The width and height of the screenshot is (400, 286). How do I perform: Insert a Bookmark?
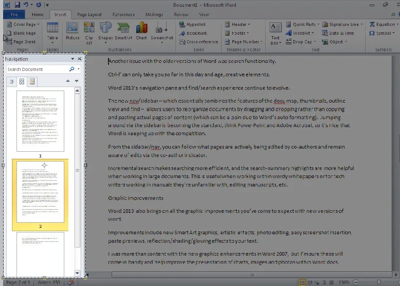(193, 33)
